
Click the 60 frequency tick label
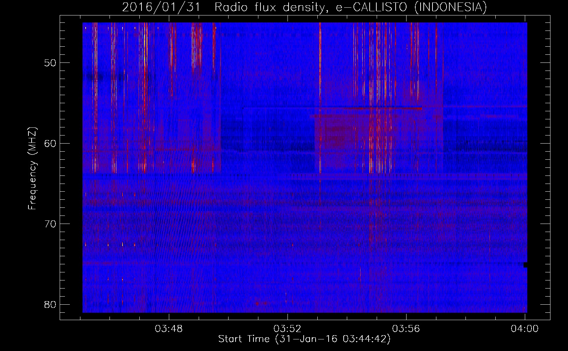click(x=50, y=143)
